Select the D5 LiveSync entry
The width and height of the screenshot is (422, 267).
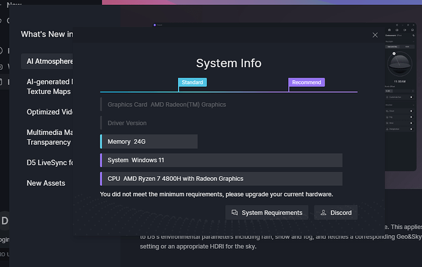click(x=50, y=163)
